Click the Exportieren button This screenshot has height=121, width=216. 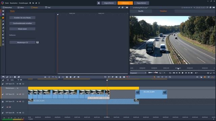click(x=141, y=3)
